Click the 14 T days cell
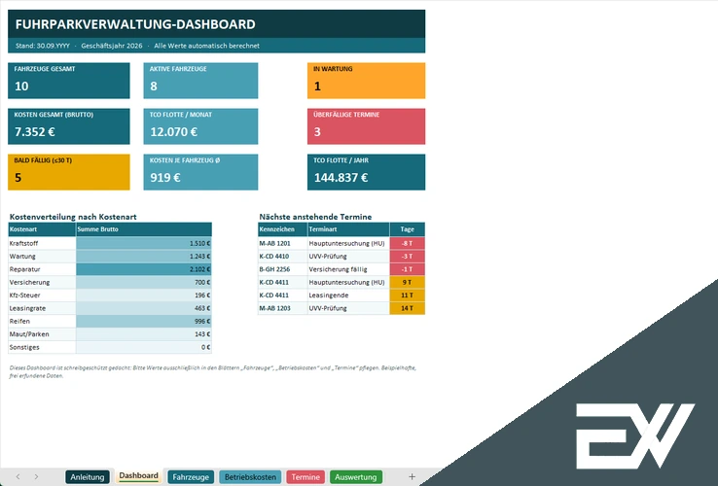Screen dimensions: 718x486 (x=407, y=308)
